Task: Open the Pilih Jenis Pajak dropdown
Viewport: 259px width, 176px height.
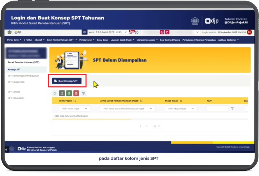Action: 75,108
